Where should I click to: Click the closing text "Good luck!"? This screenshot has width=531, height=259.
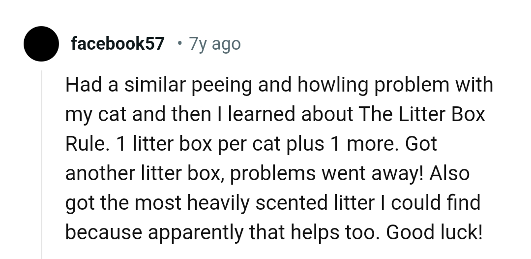[x=435, y=232]
